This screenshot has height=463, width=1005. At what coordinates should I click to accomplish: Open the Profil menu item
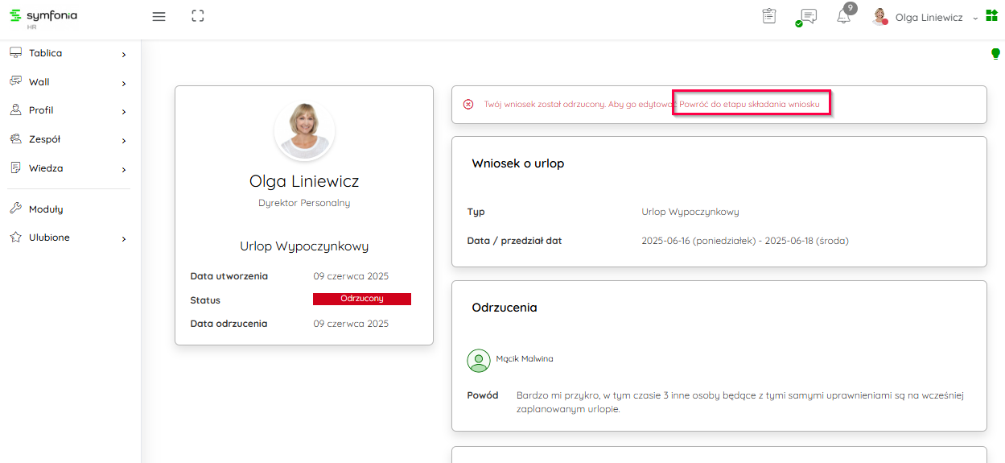pyautogui.click(x=68, y=110)
